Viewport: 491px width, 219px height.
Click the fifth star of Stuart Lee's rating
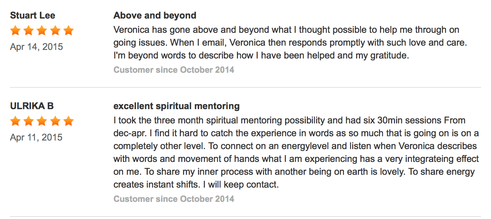coord(68,31)
